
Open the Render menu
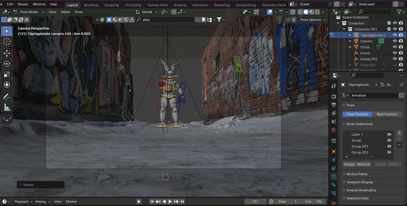[x=23, y=4]
